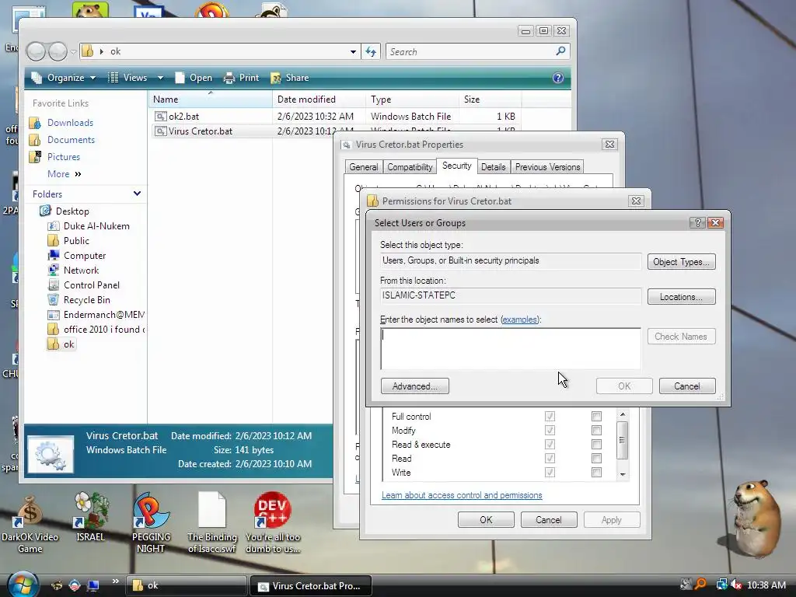
Task: Open Explorer help with question mark icon
Action: click(x=558, y=78)
